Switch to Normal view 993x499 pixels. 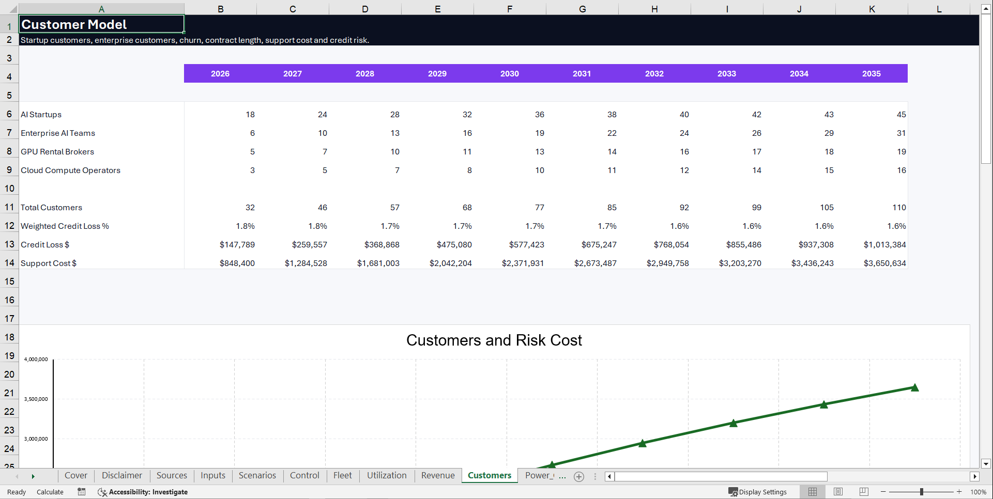click(813, 492)
